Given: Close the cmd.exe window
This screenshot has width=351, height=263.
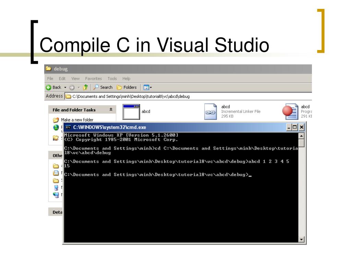Looking at the screenshot, I should coord(302,127).
